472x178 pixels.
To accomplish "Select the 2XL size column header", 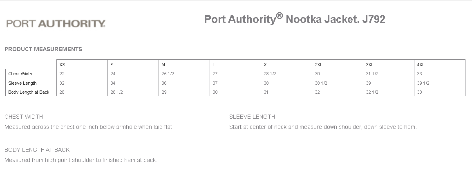I will [319, 65].
